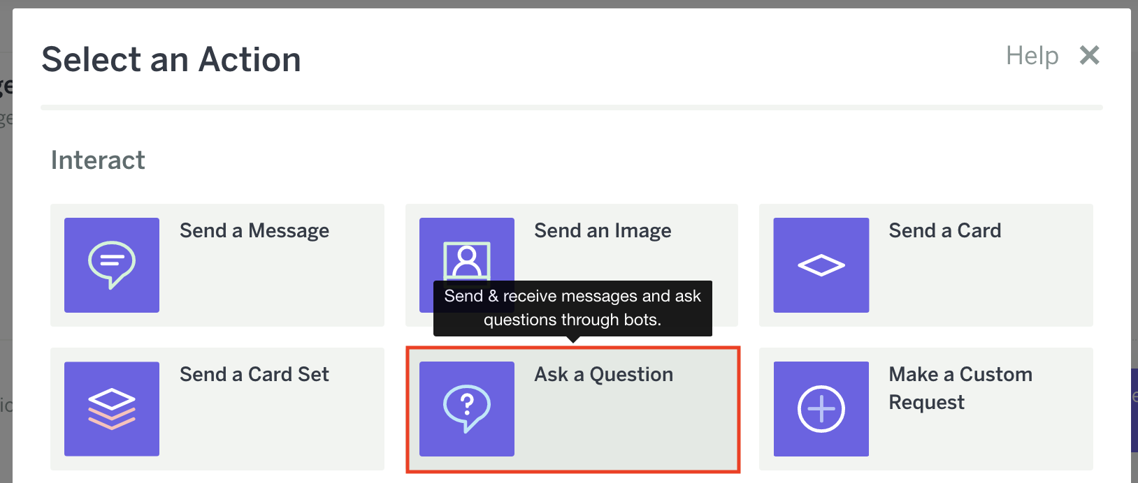Pick the "Send an Image" text label
This screenshot has width=1138, height=483.
point(603,231)
